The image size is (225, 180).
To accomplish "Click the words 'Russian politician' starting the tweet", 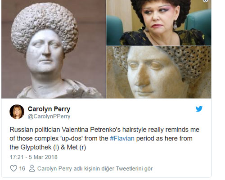I will tap(35, 130).
